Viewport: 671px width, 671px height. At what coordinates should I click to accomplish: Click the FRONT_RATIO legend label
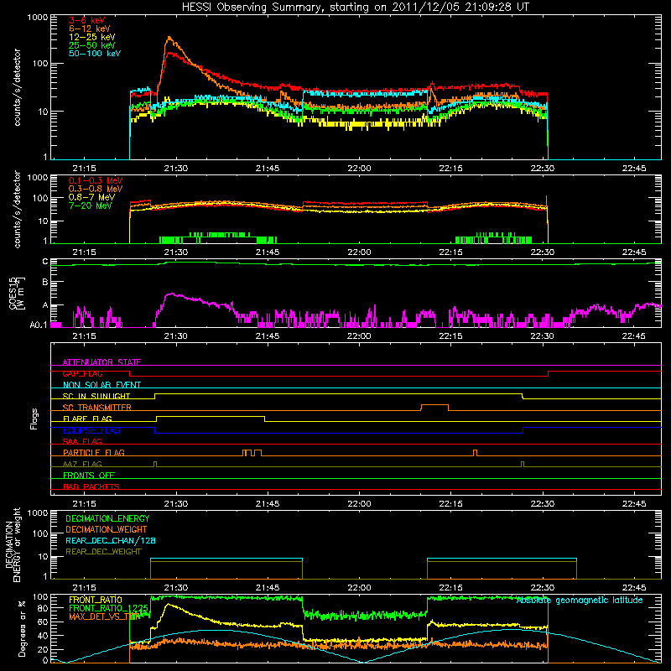[x=96, y=600]
